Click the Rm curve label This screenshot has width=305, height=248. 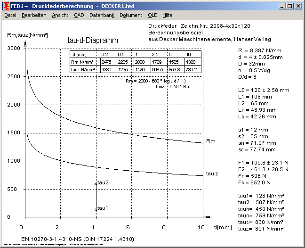(x=211, y=141)
